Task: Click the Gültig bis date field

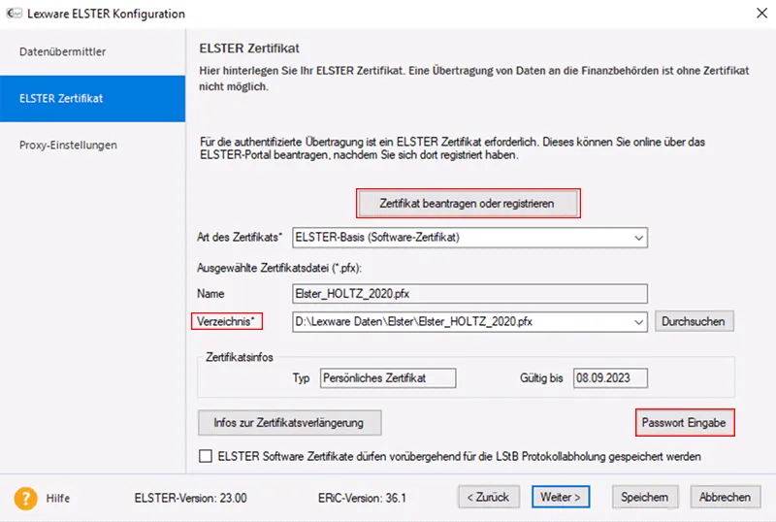Action: tap(609, 377)
